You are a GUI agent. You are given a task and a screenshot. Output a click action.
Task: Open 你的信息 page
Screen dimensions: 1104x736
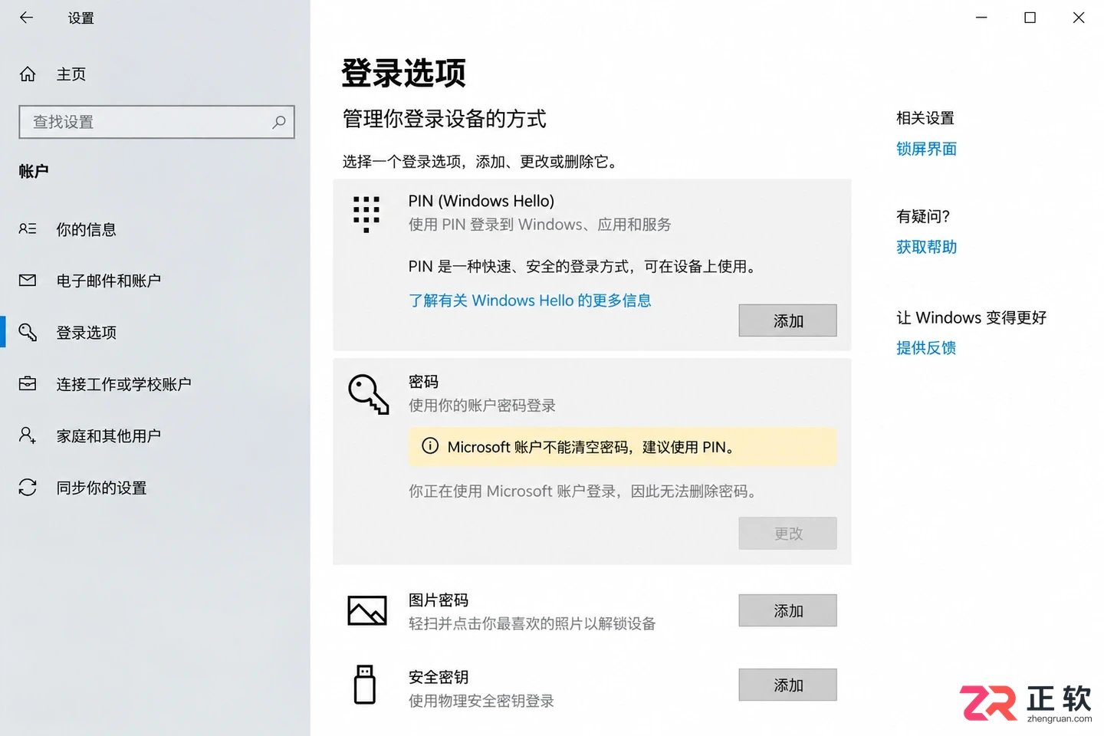pos(155,229)
